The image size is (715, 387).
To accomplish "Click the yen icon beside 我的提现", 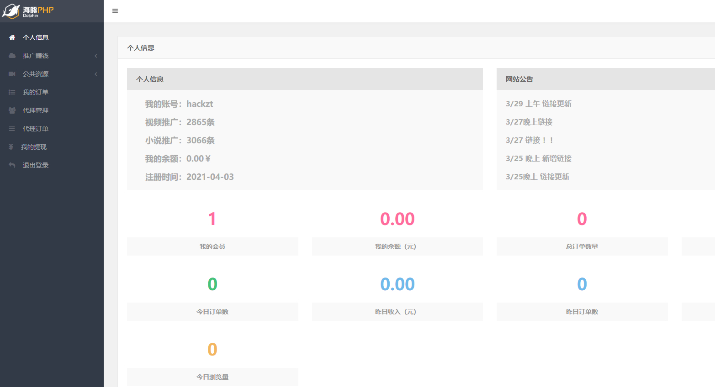I will point(11,147).
